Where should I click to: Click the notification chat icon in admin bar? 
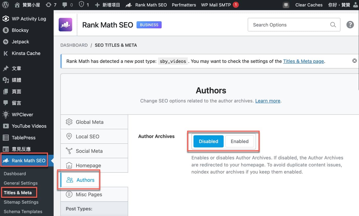[286, 5]
